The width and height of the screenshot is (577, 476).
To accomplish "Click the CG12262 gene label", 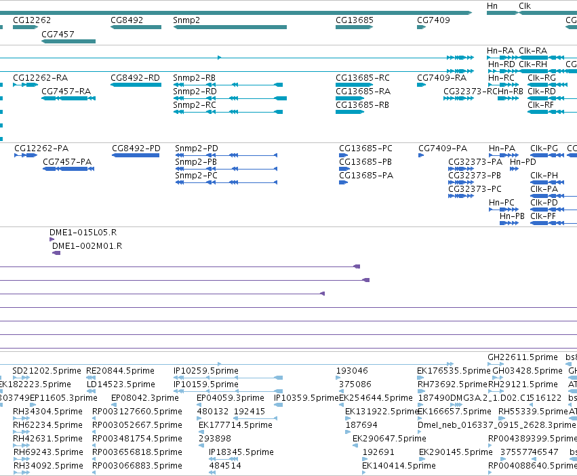I will pos(32,20).
